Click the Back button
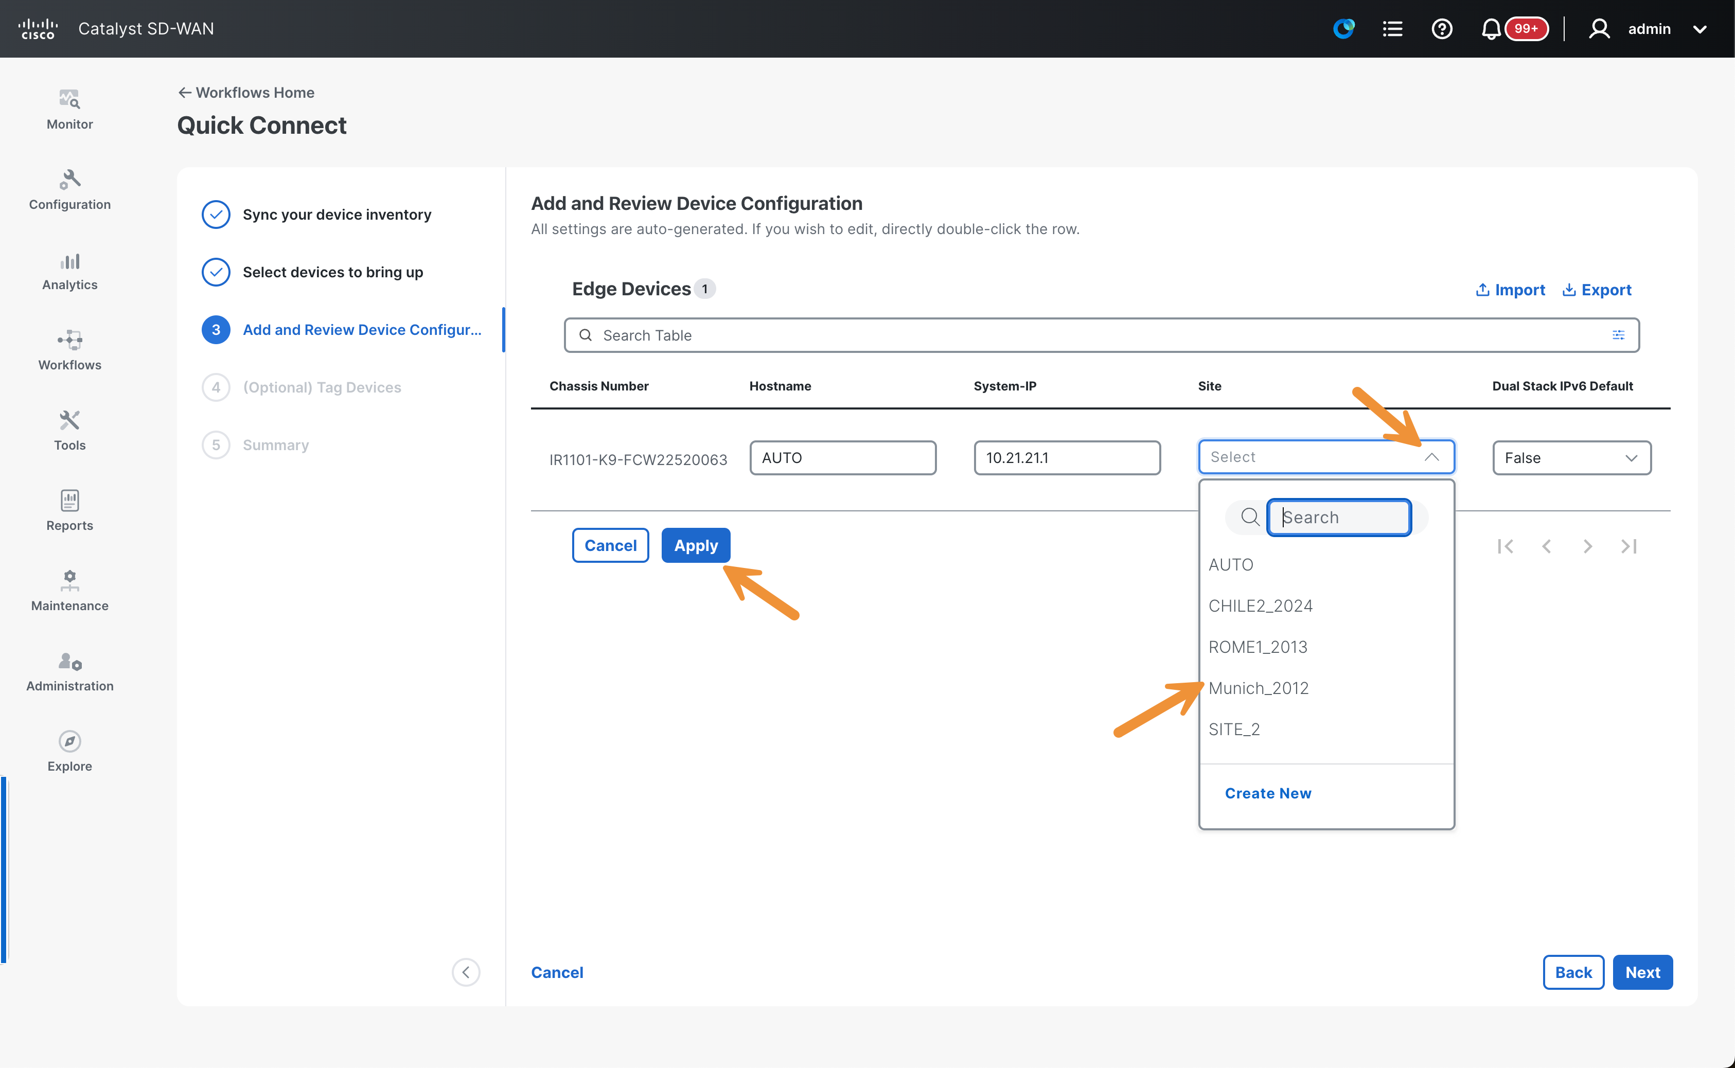This screenshot has width=1735, height=1068. (x=1573, y=972)
